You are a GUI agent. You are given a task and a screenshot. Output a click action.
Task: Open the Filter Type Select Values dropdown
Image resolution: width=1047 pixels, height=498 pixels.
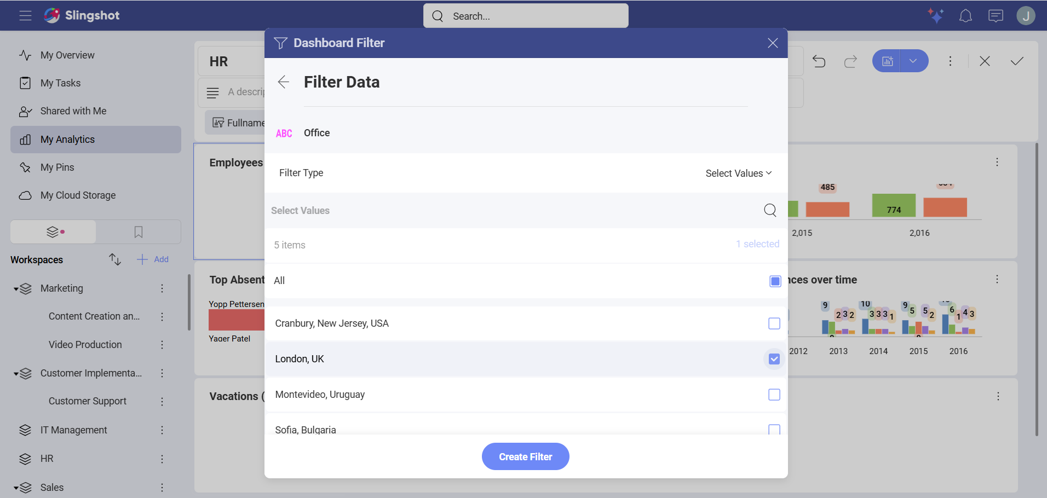pyautogui.click(x=739, y=173)
